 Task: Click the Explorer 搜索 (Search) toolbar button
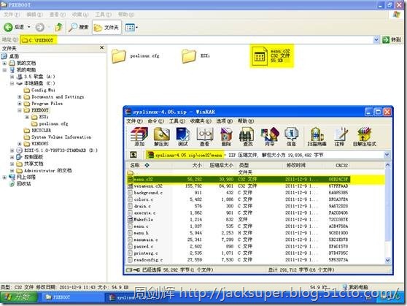click(x=78, y=27)
